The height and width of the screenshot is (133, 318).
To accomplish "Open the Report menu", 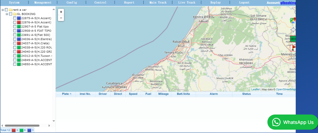I will (129, 3).
